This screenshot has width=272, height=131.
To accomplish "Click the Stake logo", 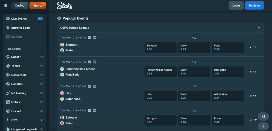I will click(x=65, y=6).
